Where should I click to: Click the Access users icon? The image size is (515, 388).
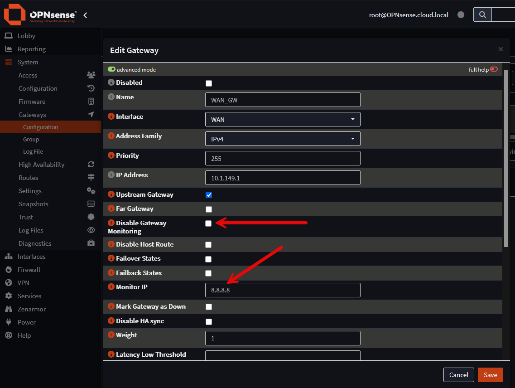(91, 75)
